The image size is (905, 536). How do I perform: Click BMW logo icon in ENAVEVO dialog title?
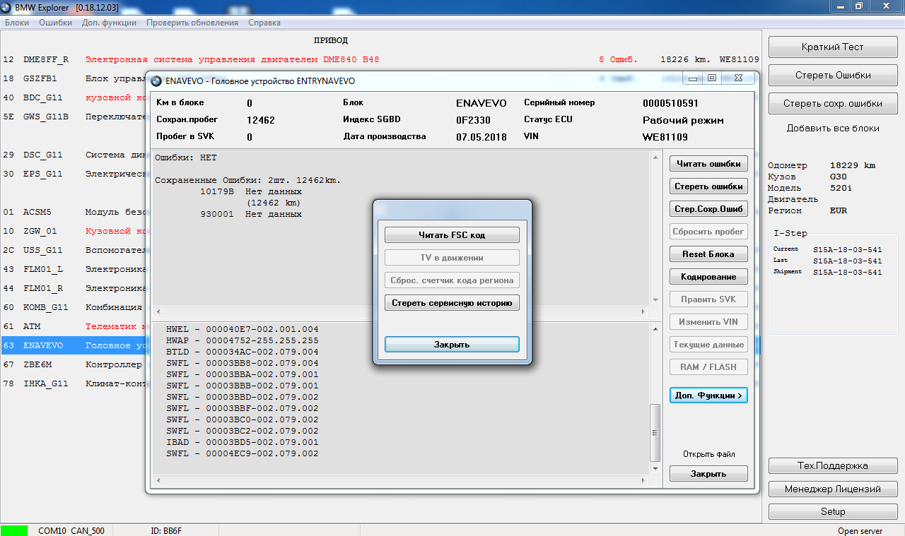point(156,81)
